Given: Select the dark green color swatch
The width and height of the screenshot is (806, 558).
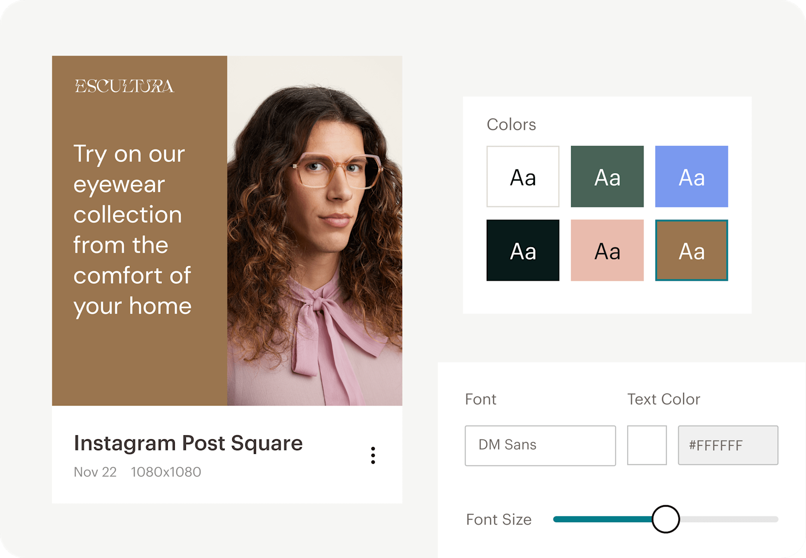Looking at the screenshot, I should tap(607, 177).
